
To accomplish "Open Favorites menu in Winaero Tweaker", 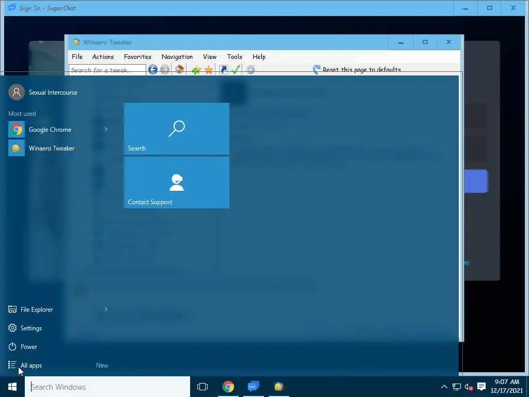I will point(137,57).
